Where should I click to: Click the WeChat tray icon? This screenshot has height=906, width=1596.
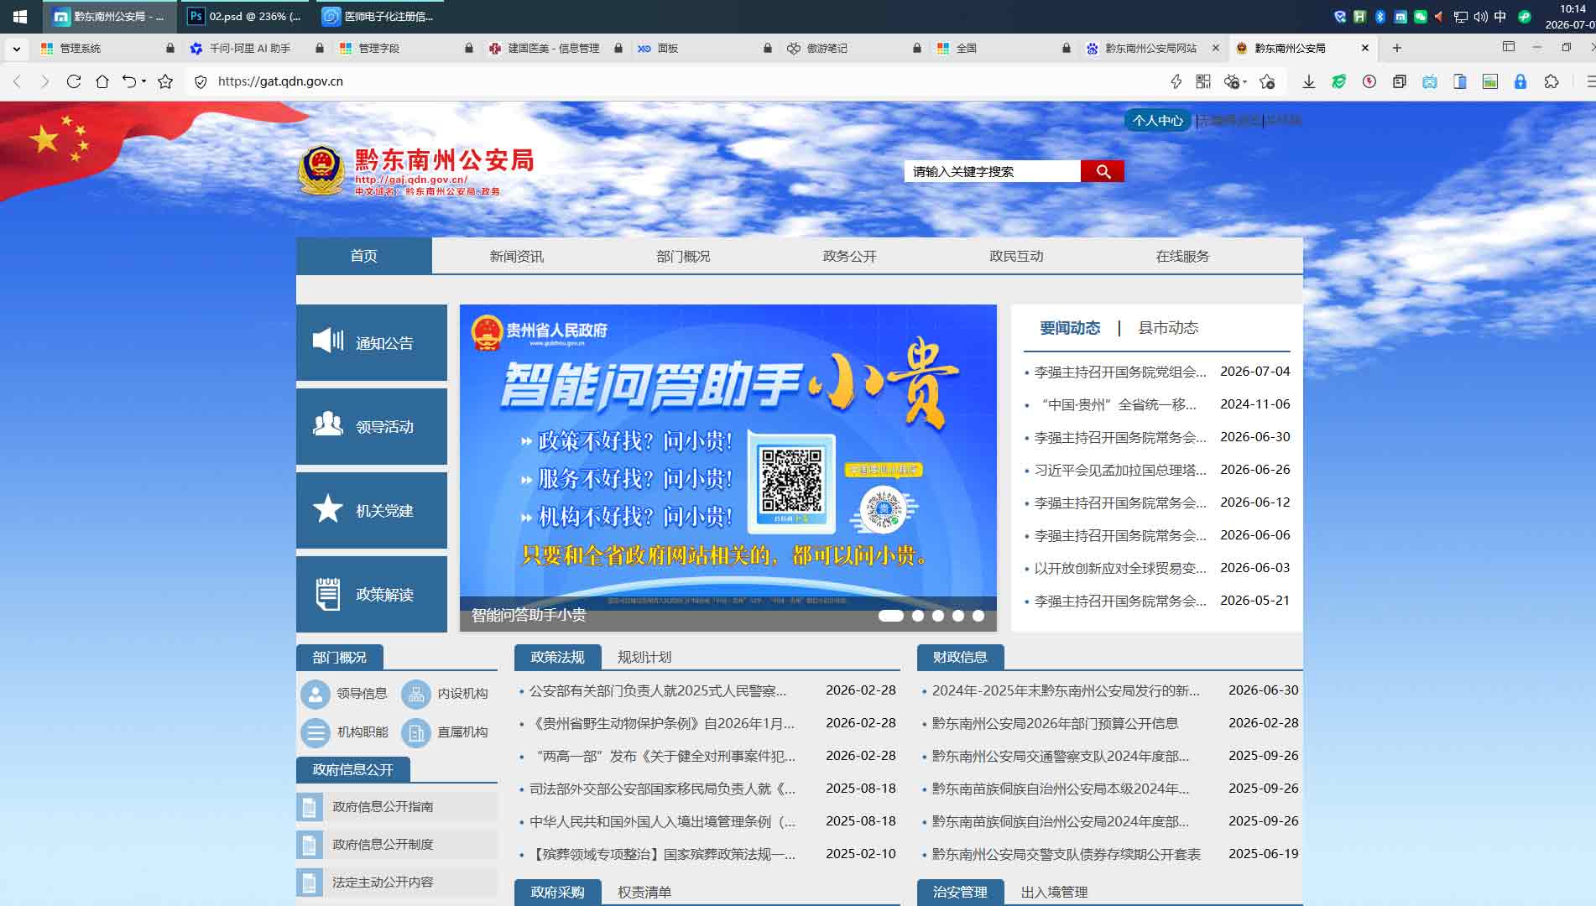[1421, 16]
